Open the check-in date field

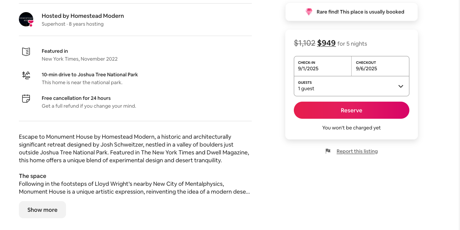(322, 66)
